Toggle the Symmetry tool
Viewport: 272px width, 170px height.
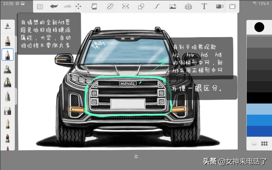coord(125,7)
